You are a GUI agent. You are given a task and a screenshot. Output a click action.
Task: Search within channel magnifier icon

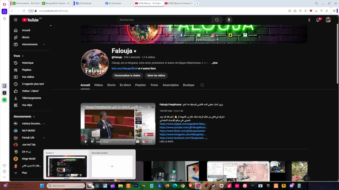pos(202,85)
